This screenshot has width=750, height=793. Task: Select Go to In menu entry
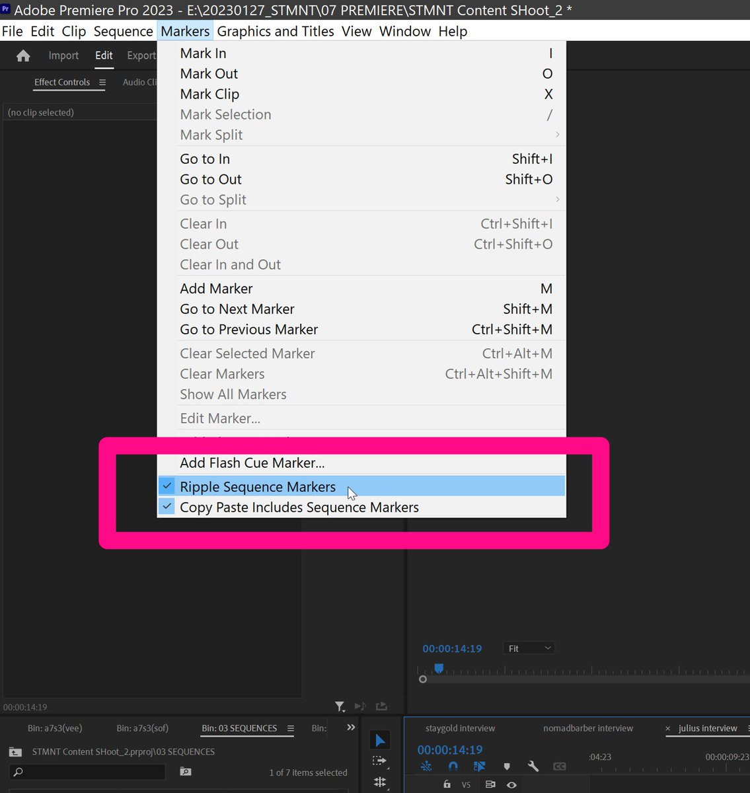(361, 159)
